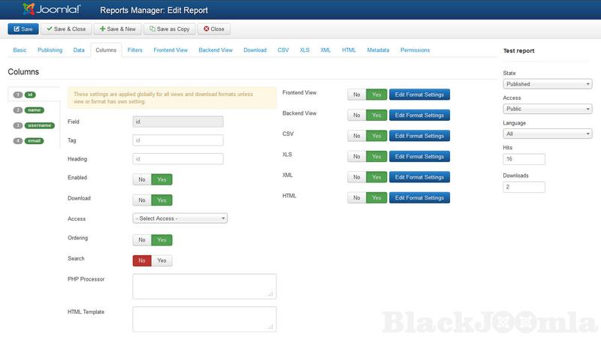Click Save & New plus button
The image size is (601, 337).
[117, 29]
